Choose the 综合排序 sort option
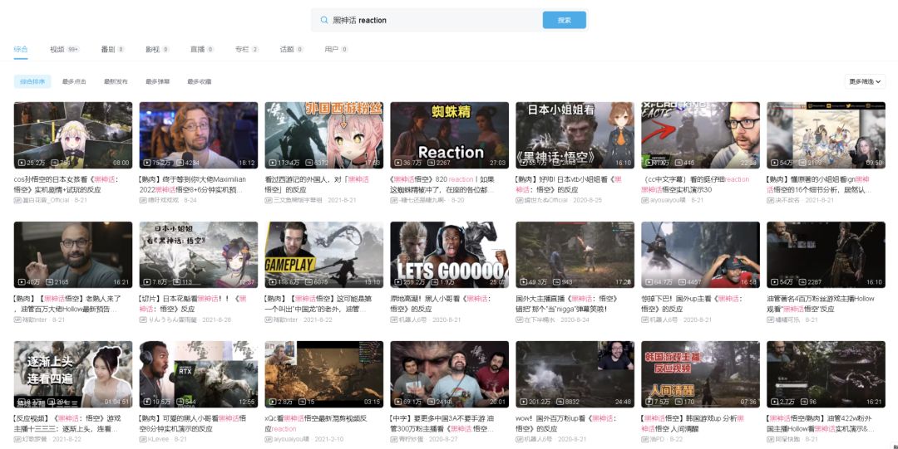This screenshot has height=449, width=898. [x=32, y=82]
